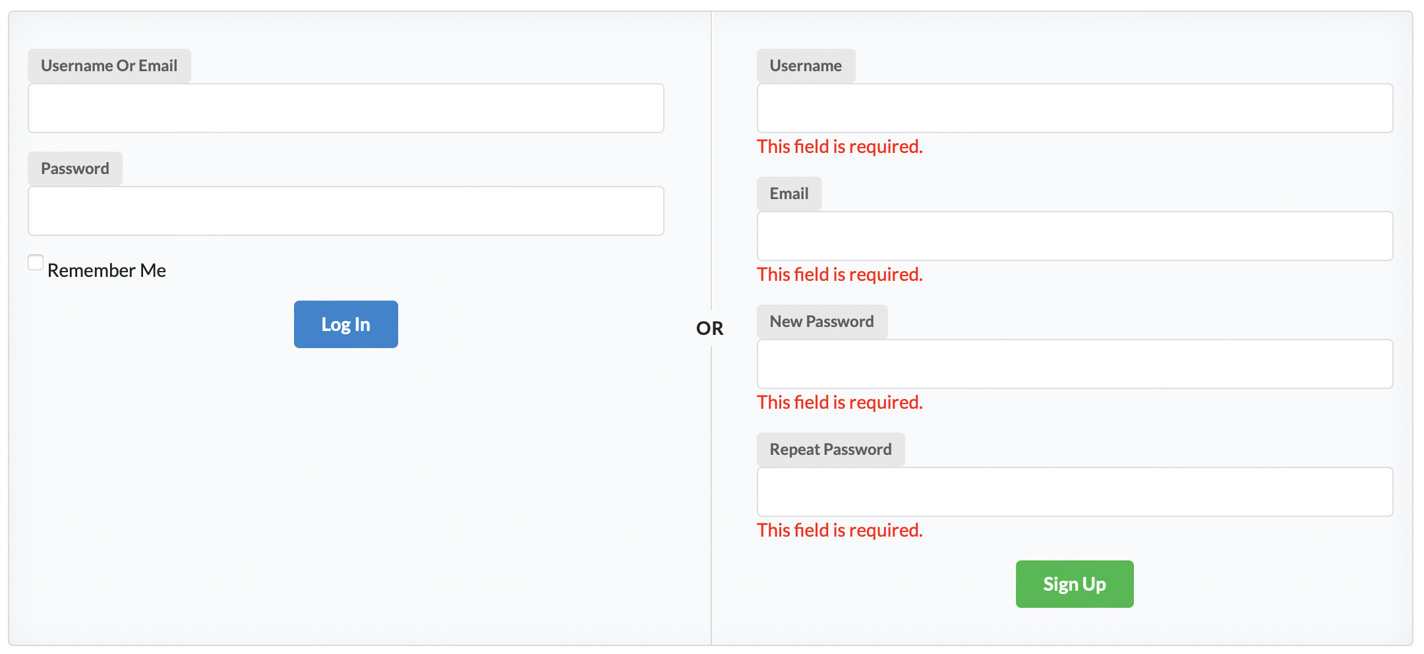This screenshot has width=1424, height=654.
Task: Click the Username label on the signup side
Action: [806, 65]
